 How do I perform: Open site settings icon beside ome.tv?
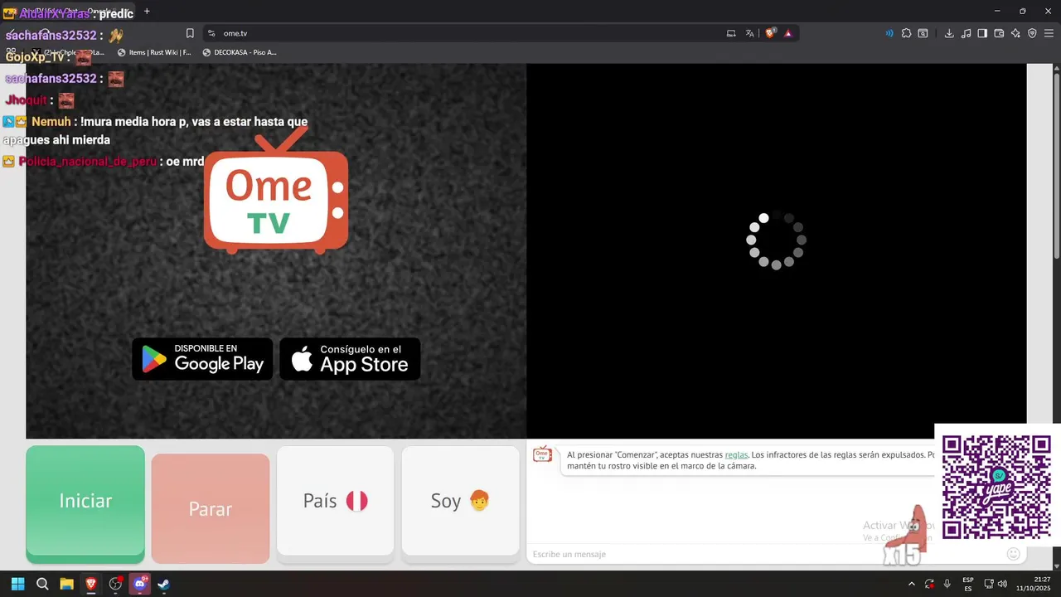(x=211, y=33)
